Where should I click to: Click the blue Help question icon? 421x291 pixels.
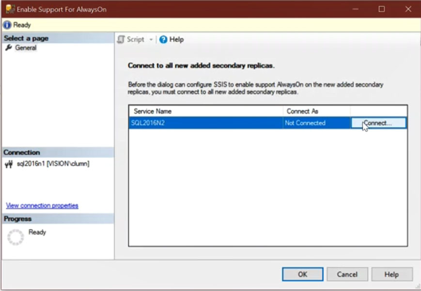tap(163, 40)
